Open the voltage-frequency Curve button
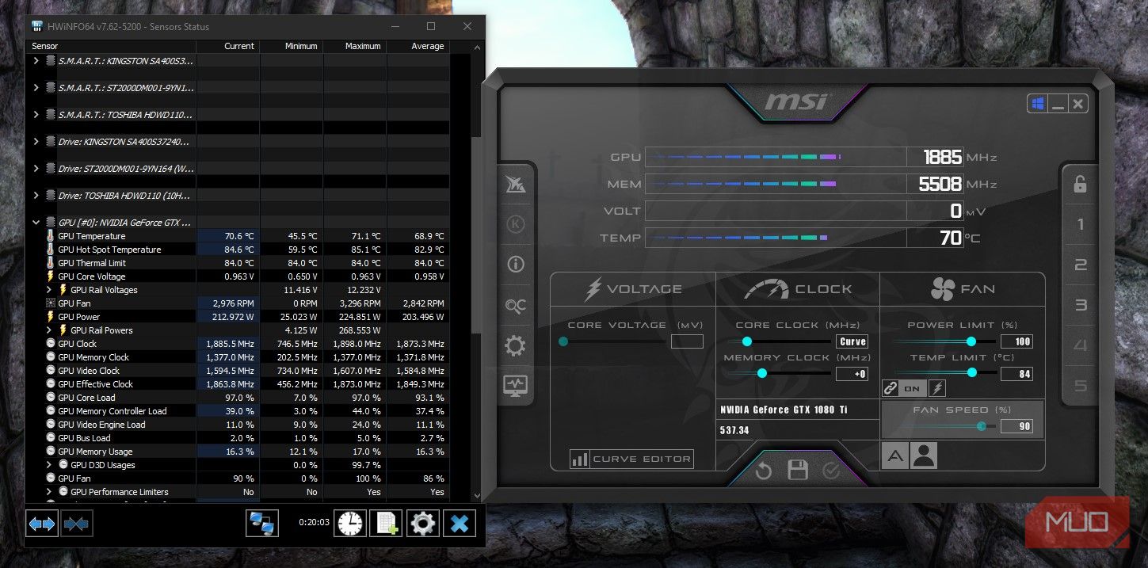This screenshot has height=568, width=1148. click(850, 341)
